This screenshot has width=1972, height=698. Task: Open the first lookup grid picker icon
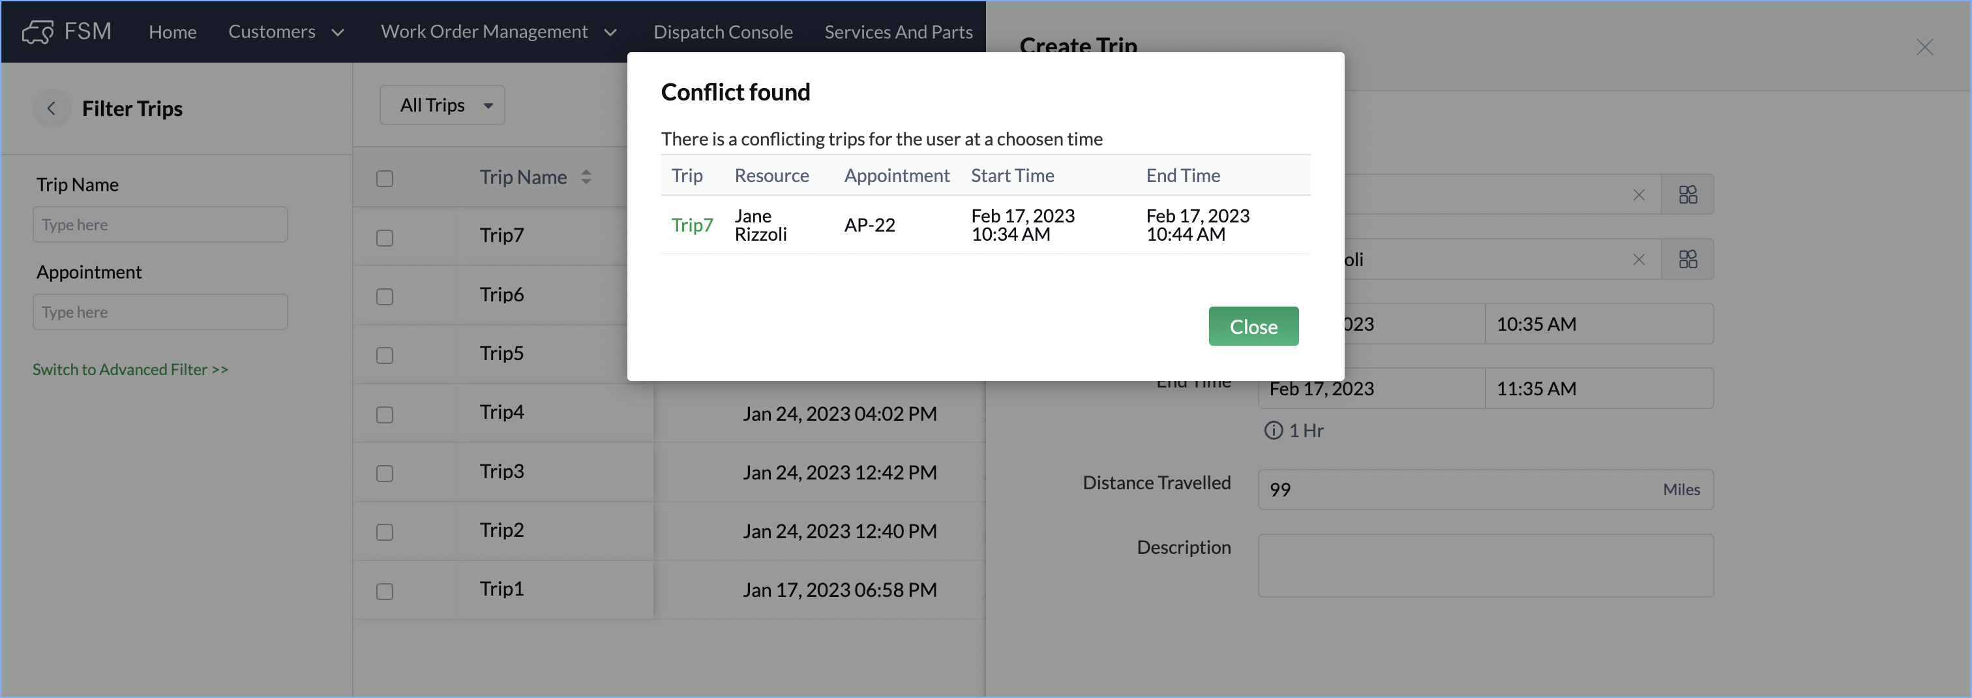click(1687, 196)
